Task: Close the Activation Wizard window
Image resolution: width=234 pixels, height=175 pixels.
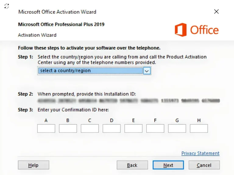Action: (216, 12)
